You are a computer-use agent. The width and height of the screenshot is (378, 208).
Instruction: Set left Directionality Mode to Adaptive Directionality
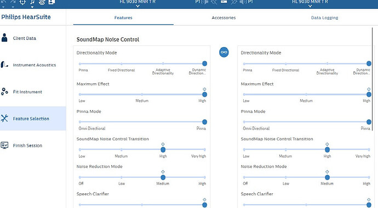163,64
